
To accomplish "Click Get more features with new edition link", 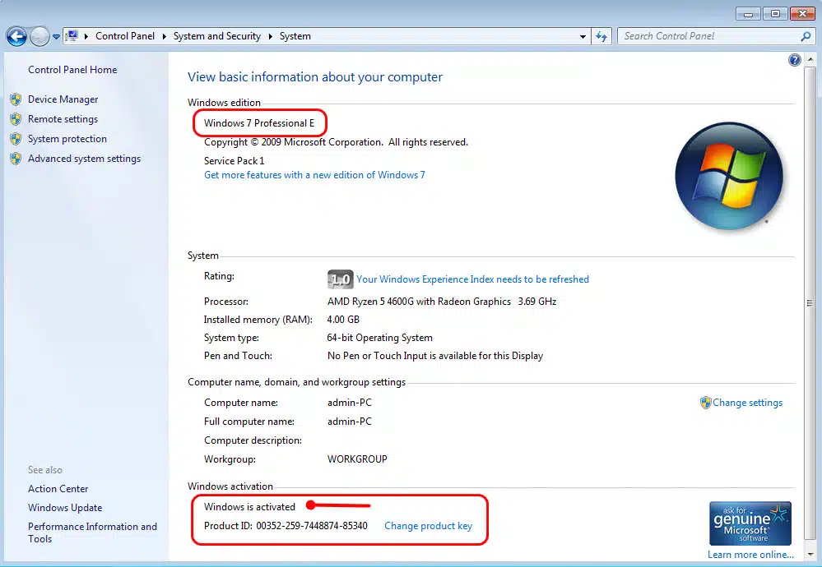I will 314,175.
